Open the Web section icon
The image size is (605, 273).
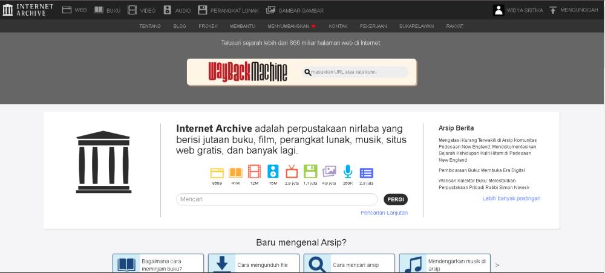pos(67,10)
